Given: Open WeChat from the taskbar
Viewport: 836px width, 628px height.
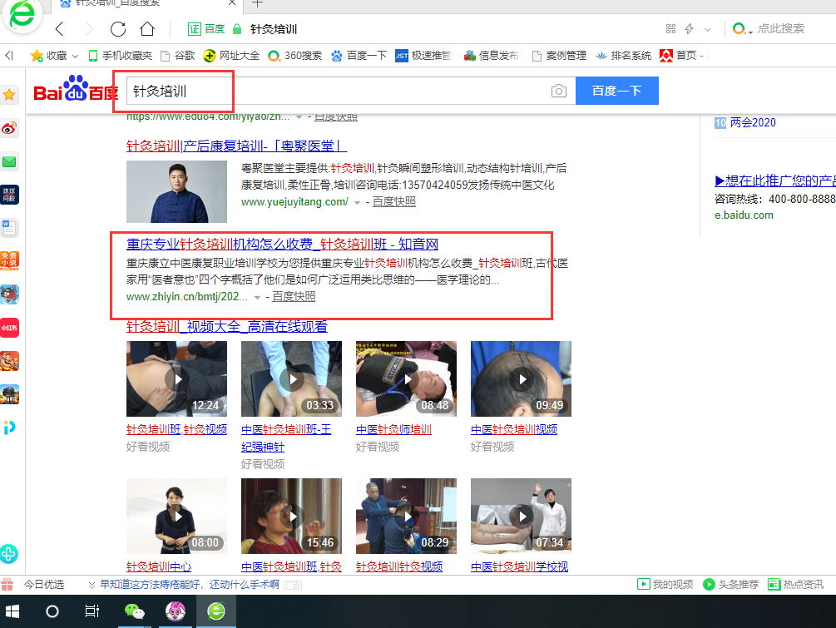Looking at the screenshot, I should [x=135, y=611].
